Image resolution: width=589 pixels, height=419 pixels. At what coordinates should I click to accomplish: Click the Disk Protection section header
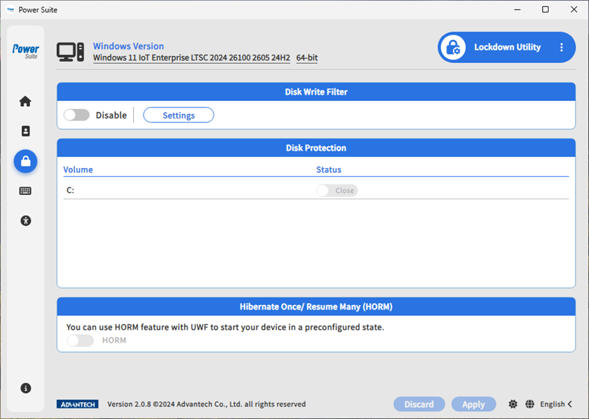coord(316,147)
